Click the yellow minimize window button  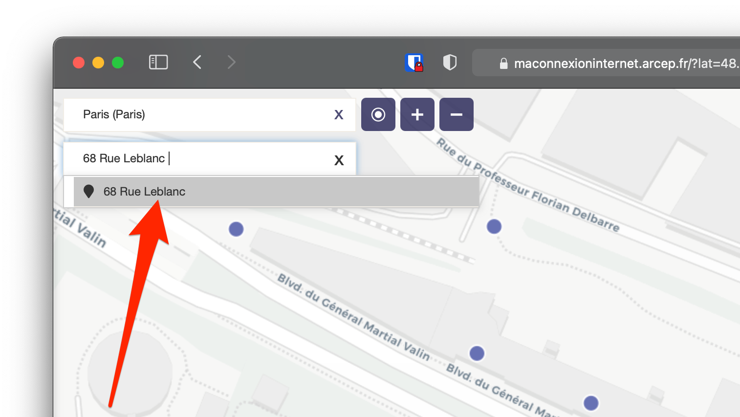click(x=98, y=63)
